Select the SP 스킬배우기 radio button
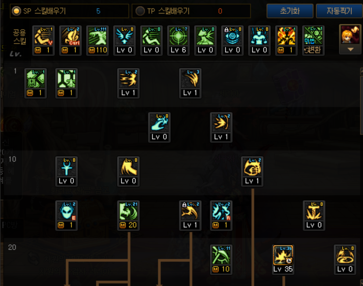Image resolution: width=363 pixels, height=286 pixels. coord(16,11)
